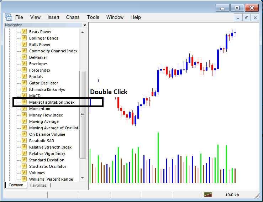This screenshot has height=202, width=263.
Task: Click the Gator Oscillator icon
Action: (24, 83)
